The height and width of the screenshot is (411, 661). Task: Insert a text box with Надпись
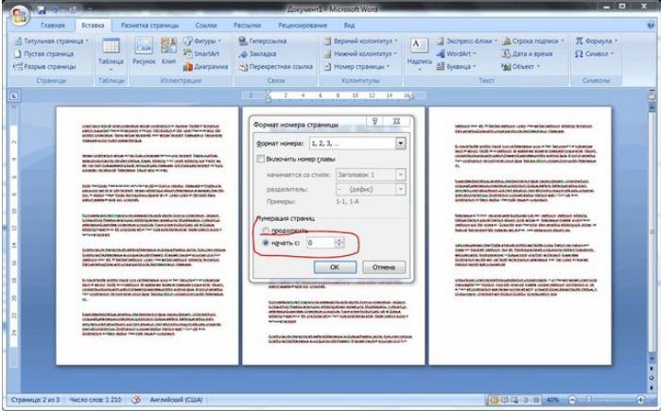pos(420,54)
